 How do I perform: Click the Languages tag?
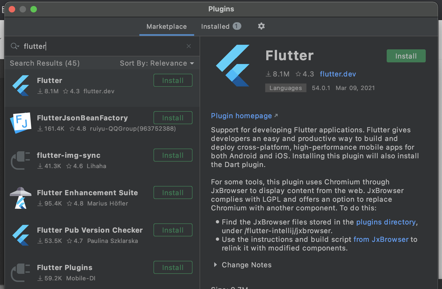pos(286,88)
